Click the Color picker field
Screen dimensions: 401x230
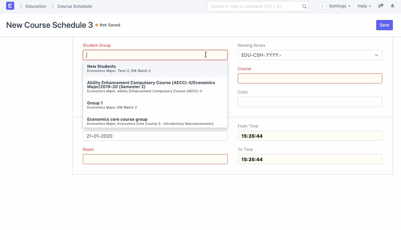310,102
